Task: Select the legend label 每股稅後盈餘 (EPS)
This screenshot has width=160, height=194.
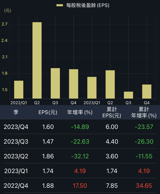Action: click(x=88, y=5)
